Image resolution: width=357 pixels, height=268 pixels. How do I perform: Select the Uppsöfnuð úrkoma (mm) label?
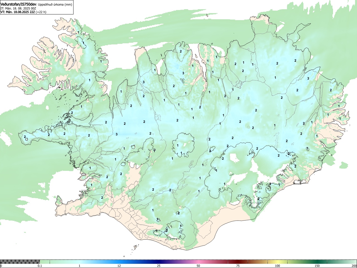(55, 4)
